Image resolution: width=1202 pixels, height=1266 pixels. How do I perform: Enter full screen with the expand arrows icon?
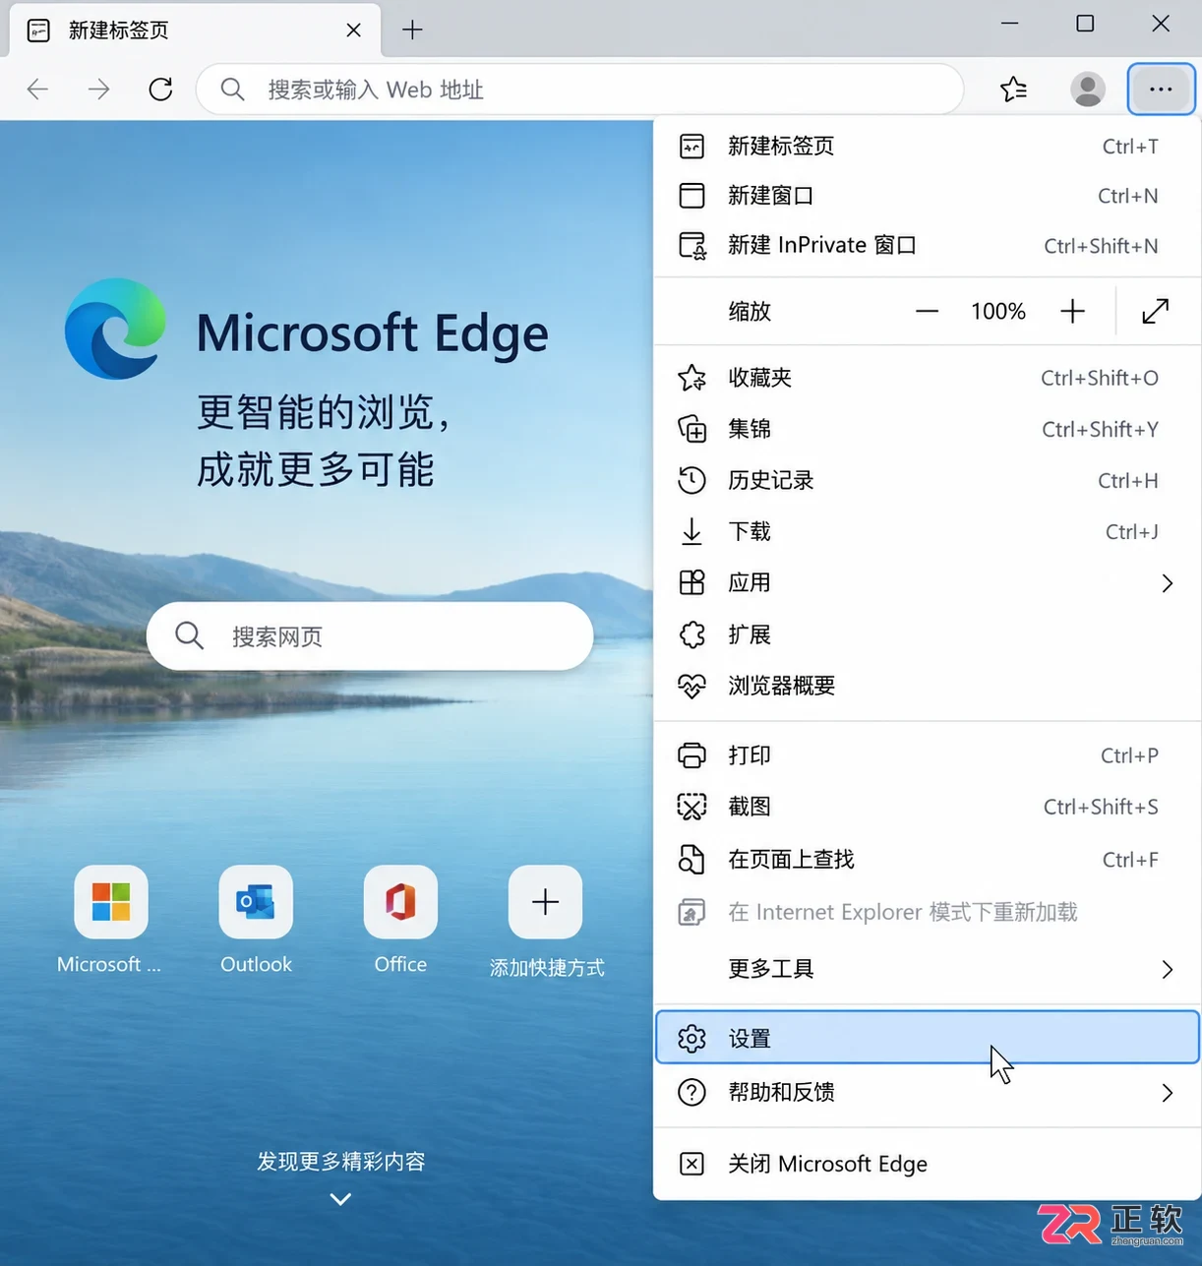click(1155, 312)
